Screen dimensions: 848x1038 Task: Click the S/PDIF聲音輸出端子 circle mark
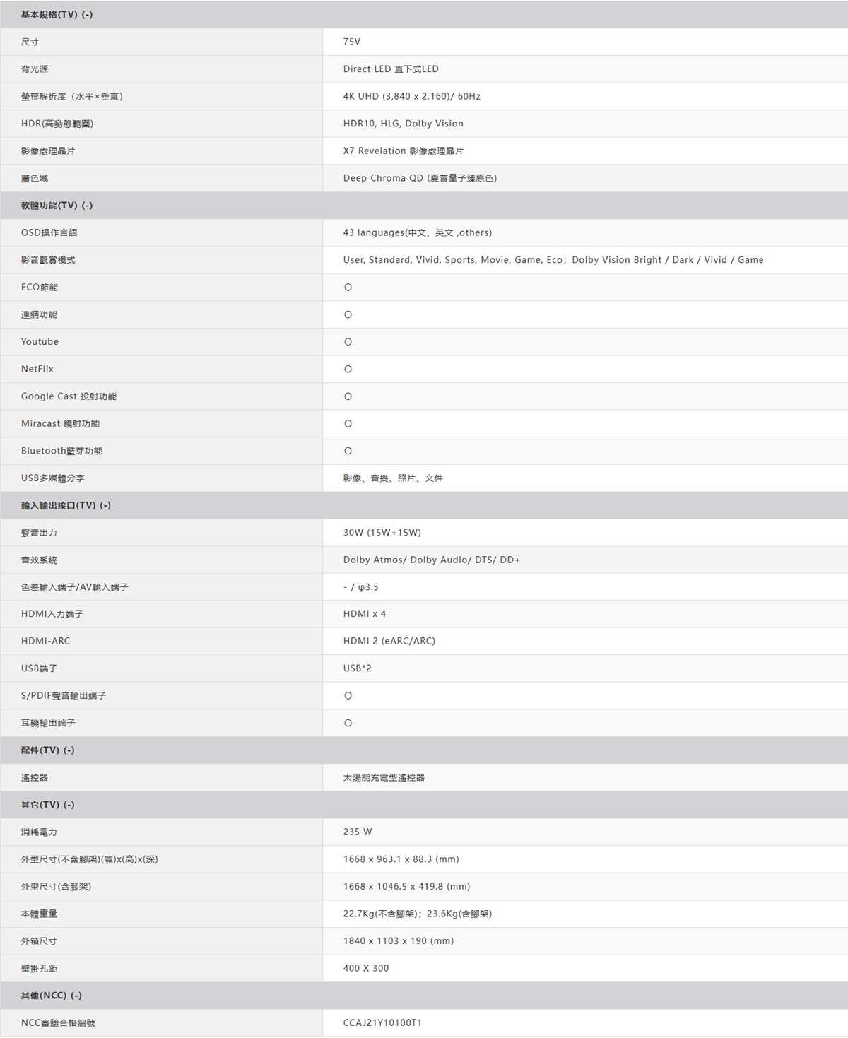tap(348, 696)
